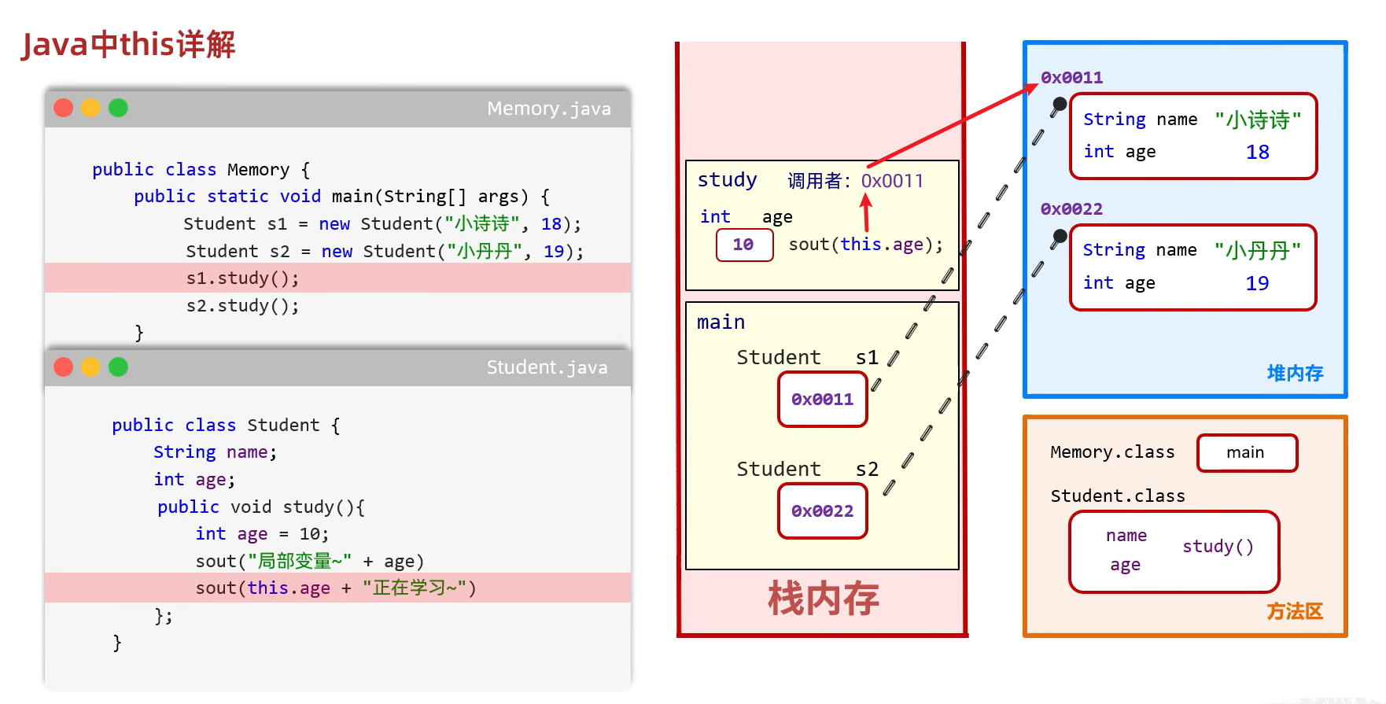The image size is (1386, 704).
Task: Click the "main" box beside Memory.class
Action: point(1247,453)
